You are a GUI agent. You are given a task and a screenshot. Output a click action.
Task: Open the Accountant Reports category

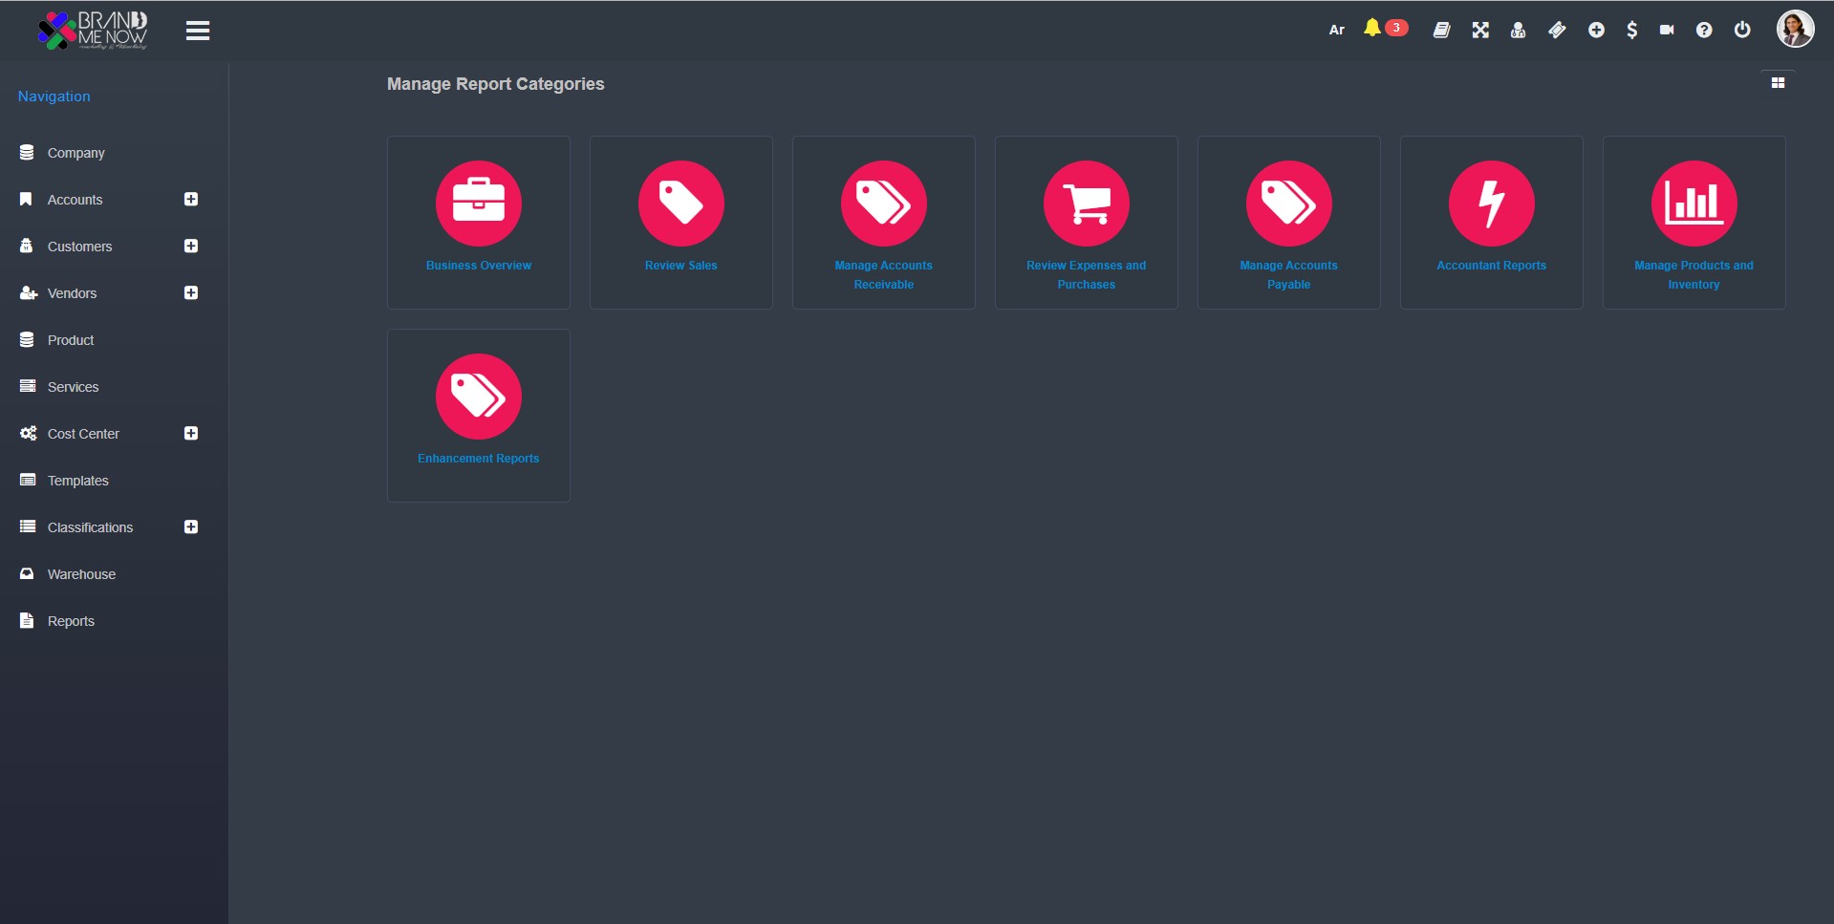click(x=1491, y=222)
